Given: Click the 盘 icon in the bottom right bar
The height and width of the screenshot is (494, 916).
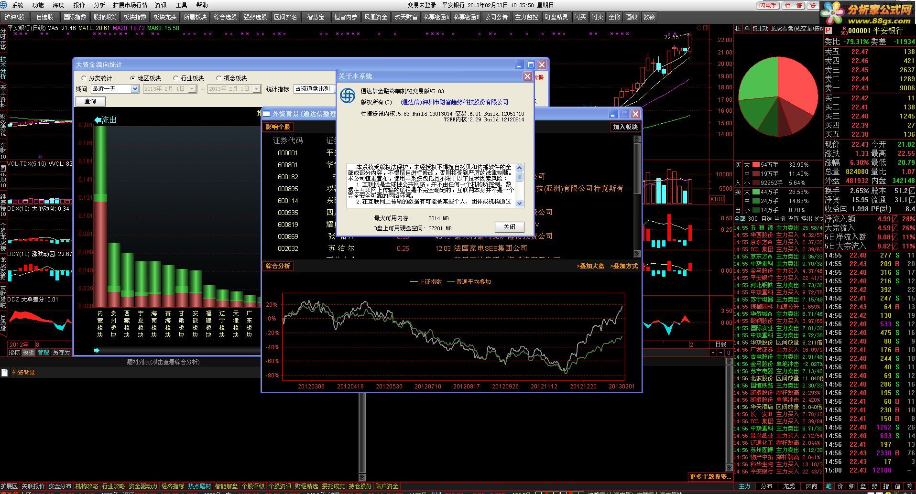Looking at the screenshot, I should tap(863, 486).
